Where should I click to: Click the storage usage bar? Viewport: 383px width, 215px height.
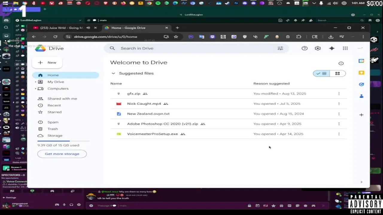[x=63, y=141]
